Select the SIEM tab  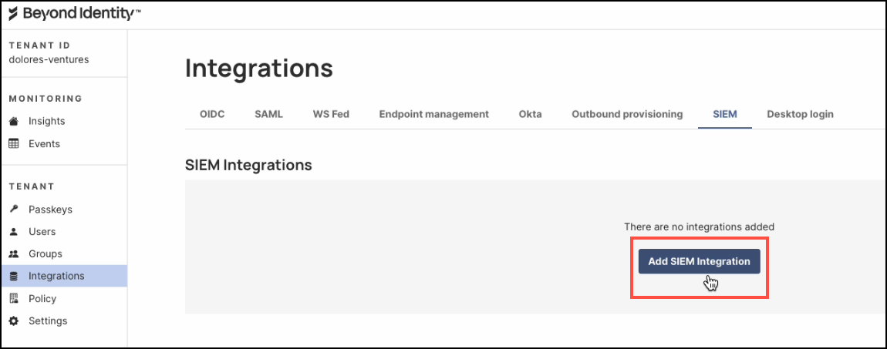tap(725, 114)
